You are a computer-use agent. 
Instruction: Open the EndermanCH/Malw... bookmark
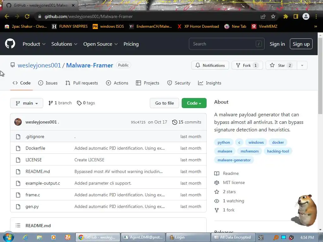click(150, 26)
